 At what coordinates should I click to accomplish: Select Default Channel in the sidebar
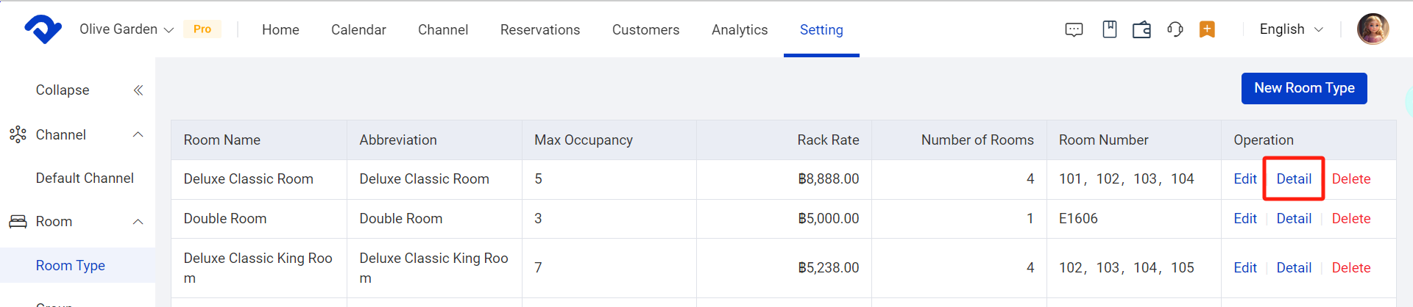tap(85, 178)
